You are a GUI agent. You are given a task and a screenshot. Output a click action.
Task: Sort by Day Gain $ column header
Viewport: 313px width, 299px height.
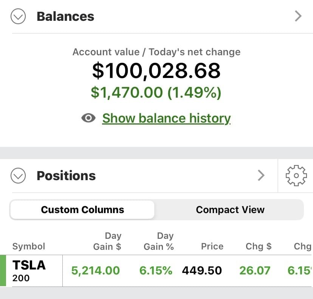coord(107,241)
